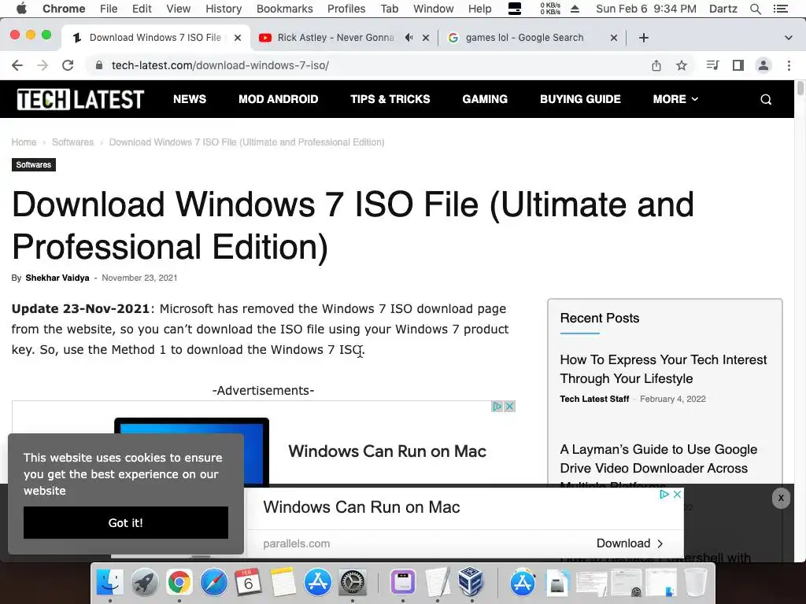Close the games lol Google Search tab
Screen dimensions: 806x604
tap(614, 38)
